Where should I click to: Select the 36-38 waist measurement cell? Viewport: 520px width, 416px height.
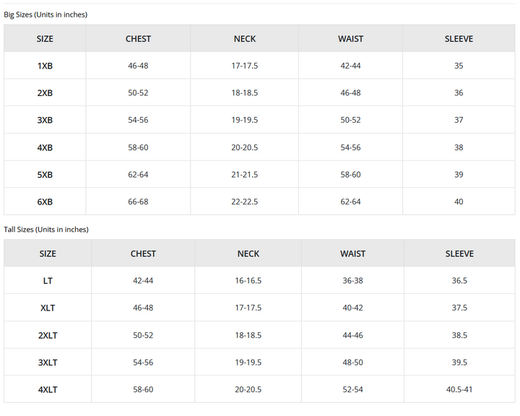[352, 281]
